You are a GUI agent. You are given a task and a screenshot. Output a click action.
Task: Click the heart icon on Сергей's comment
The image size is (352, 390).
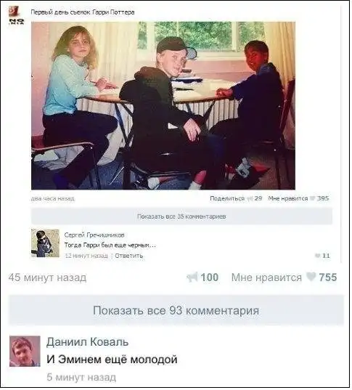(x=318, y=256)
